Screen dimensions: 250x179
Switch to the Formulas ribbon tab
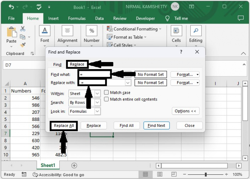point(77,19)
